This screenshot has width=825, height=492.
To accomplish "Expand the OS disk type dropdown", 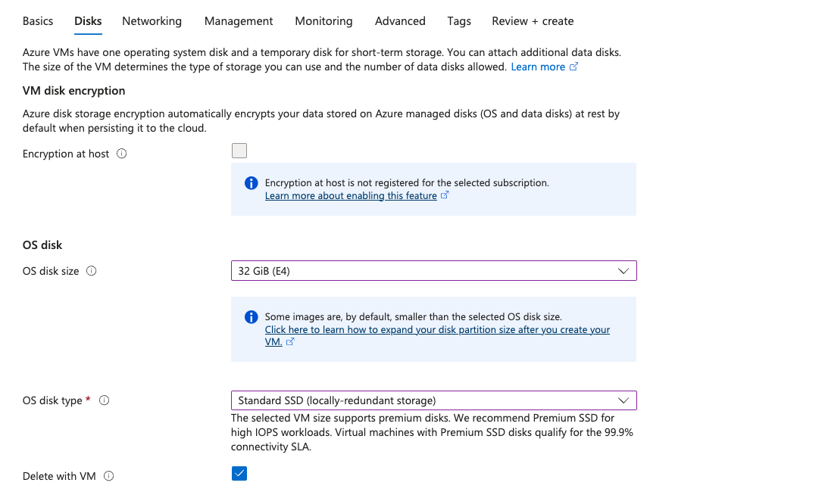I will 433,400.
